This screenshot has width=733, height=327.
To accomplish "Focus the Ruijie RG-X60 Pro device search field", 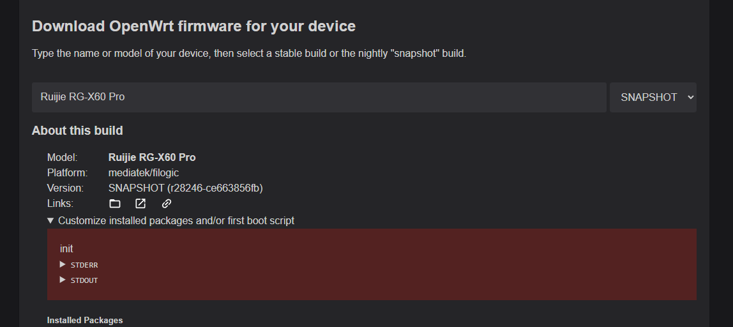I will (x=319, y=97).
